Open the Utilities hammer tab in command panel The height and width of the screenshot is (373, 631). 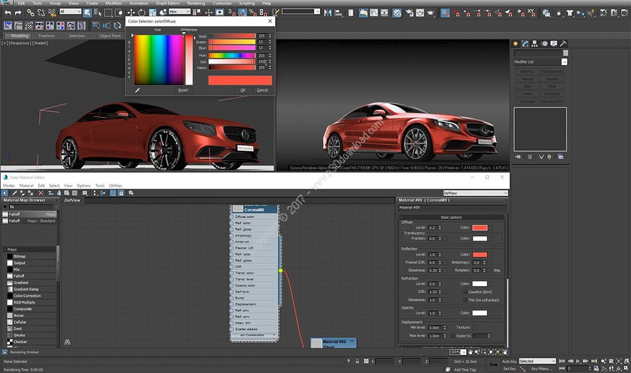[563, 44]
